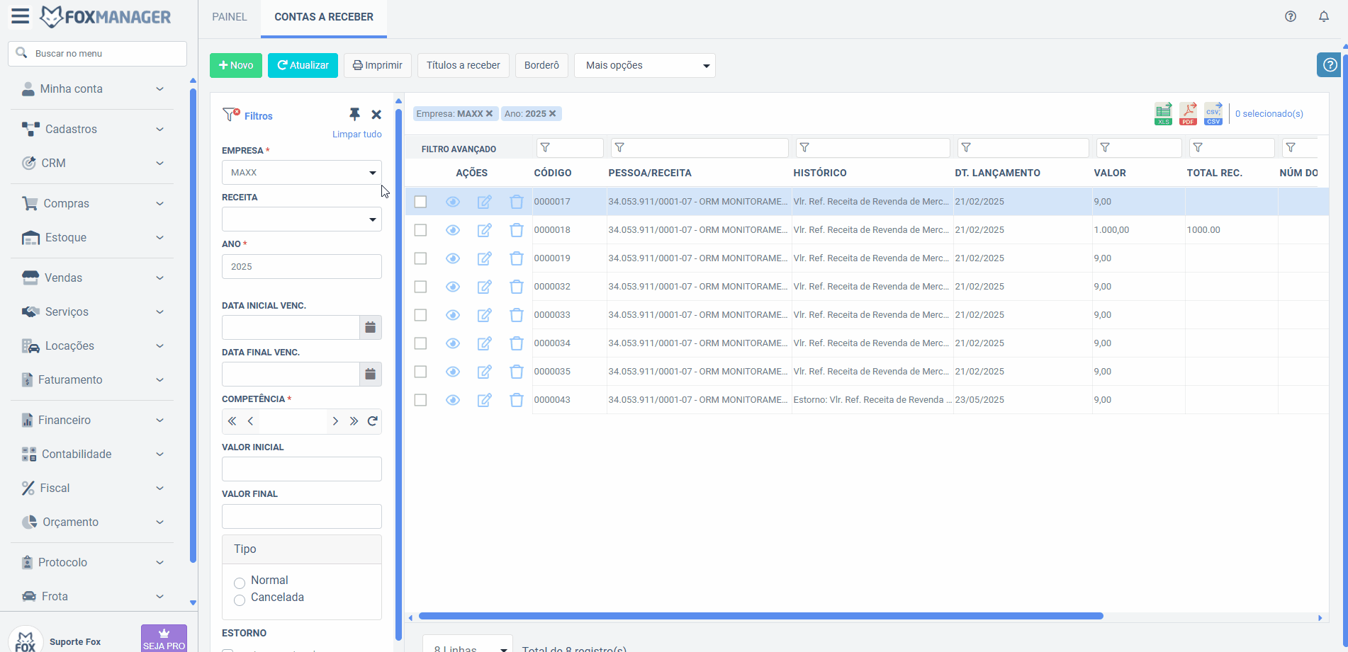Choose the Cancelada tipo radio
Viewport: 1348px width, 652px height.
point(240,600)
